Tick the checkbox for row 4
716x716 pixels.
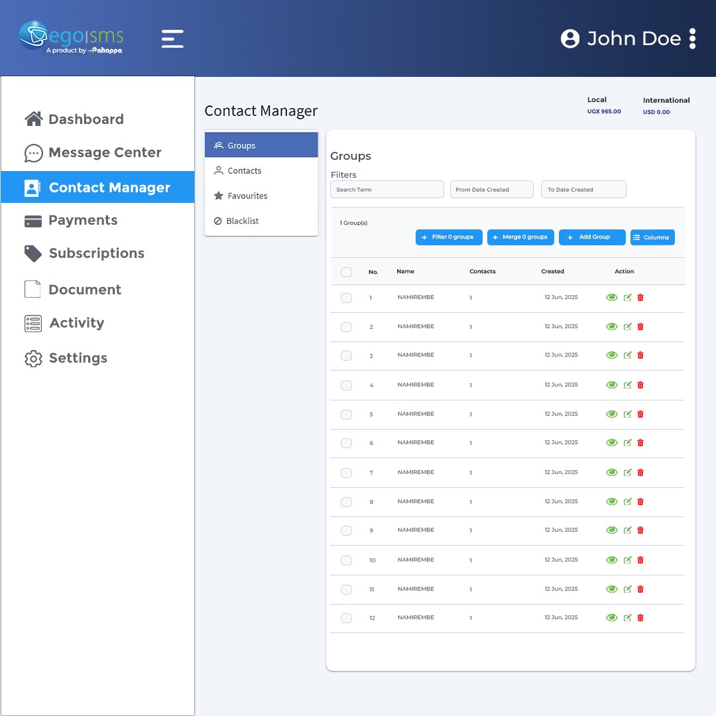(x=347, y=385)
